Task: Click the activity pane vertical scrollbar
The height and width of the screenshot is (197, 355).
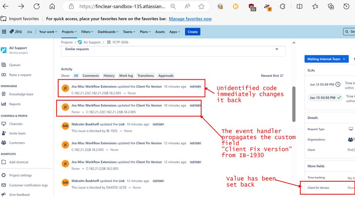Action: (294, 104)
